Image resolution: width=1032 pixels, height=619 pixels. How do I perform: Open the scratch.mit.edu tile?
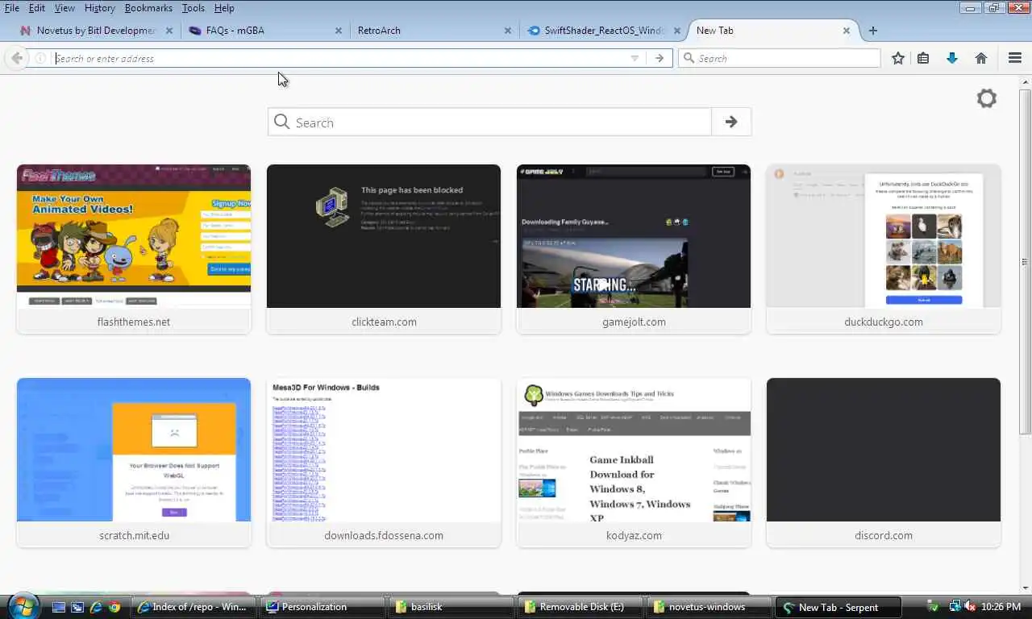click(134, 463)
